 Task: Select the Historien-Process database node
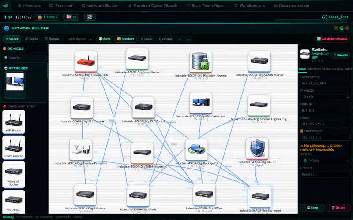coord(201,62)
